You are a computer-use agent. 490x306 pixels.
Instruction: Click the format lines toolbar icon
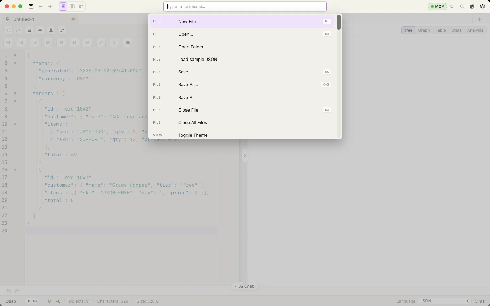(29, 30)
